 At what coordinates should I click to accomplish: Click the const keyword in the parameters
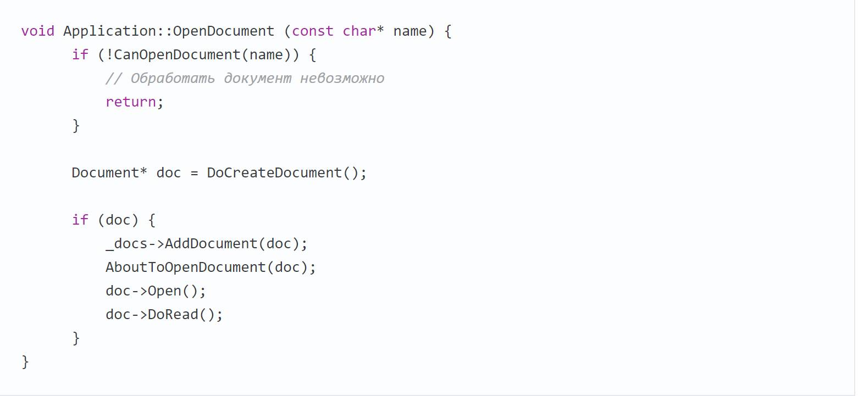pyautogui.click(x=313, y=31)
